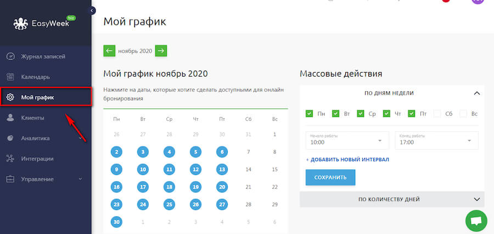Select Мой график menu item
Viewport: 494px width, 234px height.
point(37,97)
